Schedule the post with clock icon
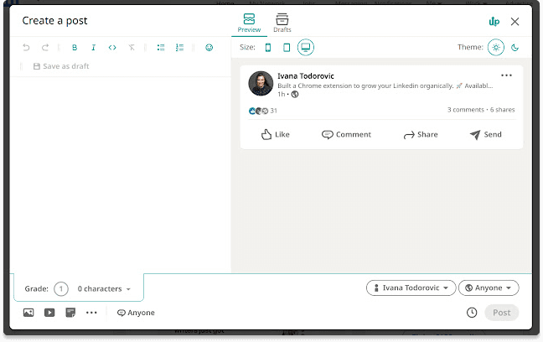Viewport: 543px width, 342px height. (472, 313)
